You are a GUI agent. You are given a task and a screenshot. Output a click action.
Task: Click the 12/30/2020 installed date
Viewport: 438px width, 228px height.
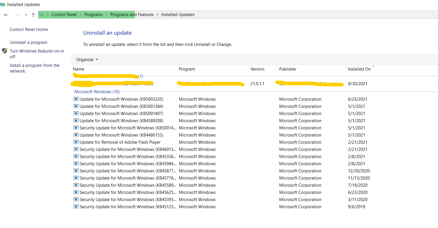click(359, 171)
